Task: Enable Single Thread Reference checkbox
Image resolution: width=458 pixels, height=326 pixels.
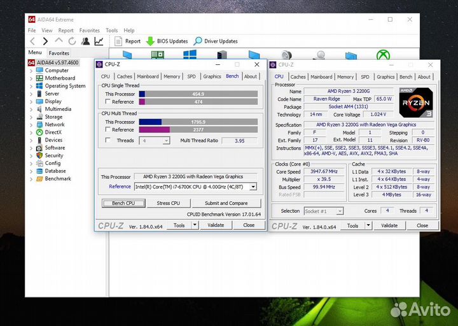Action: [108, 101]
